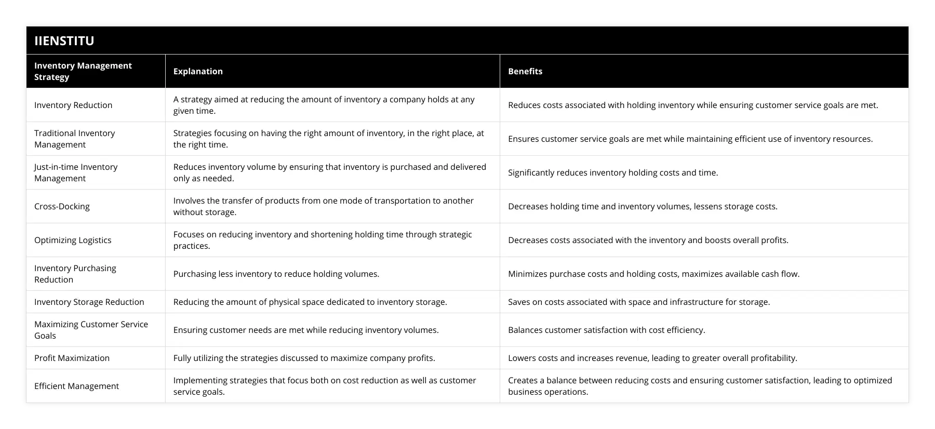This screenshot has width=935, height=429.
Task: Click the 'Significantly reduces inventory holding costs' benefit
Action: point(613,172)
